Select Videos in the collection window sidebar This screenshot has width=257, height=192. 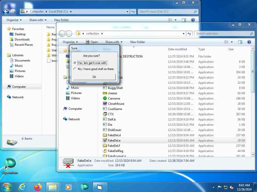[73, 98]
